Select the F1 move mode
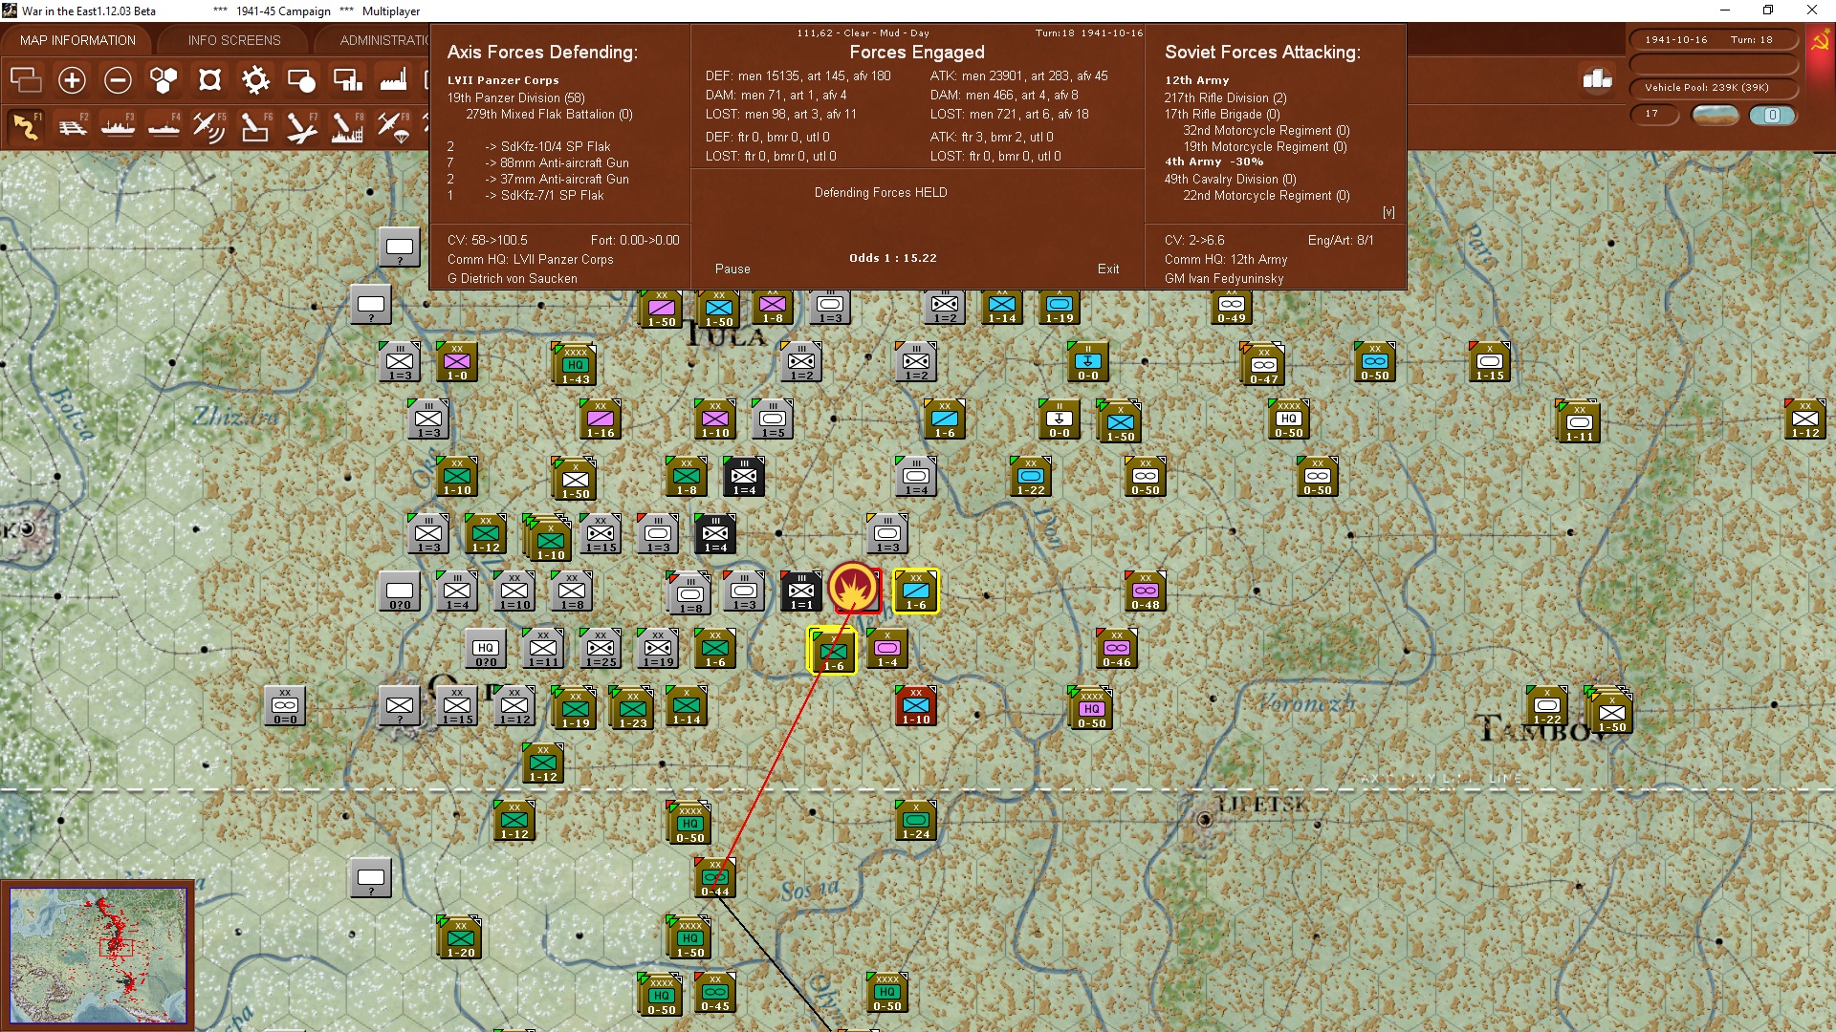Viewport: 1836px width, 1032px height. click(26, 126)
